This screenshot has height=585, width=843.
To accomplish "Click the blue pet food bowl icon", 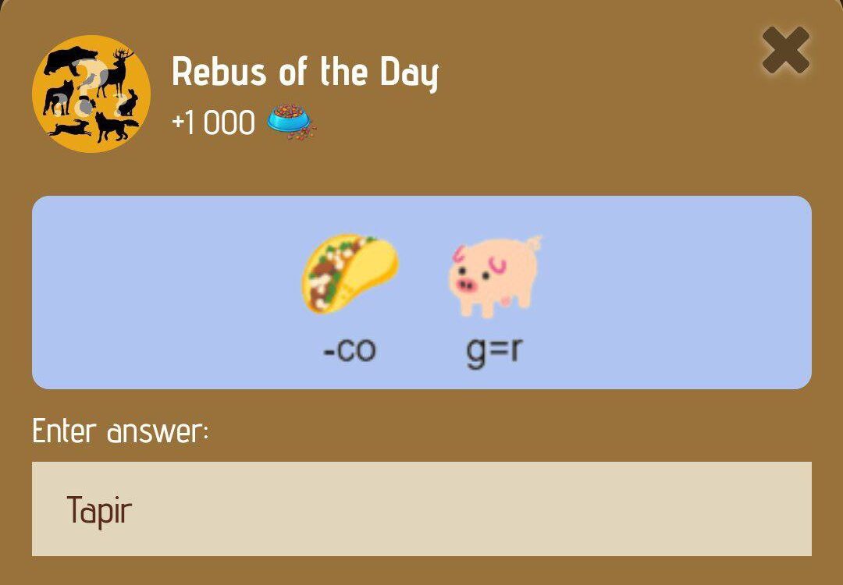I will [x=291, y=122].
